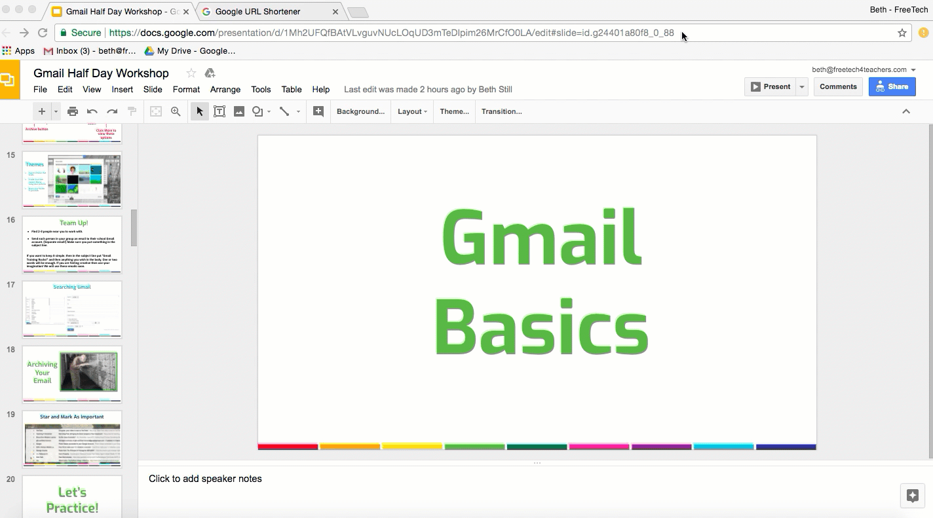The width and height of the screenshot is (933, 518).
Task: Open the beth@freetech4teachers.com account dropdown
Action: click(864, 69)
